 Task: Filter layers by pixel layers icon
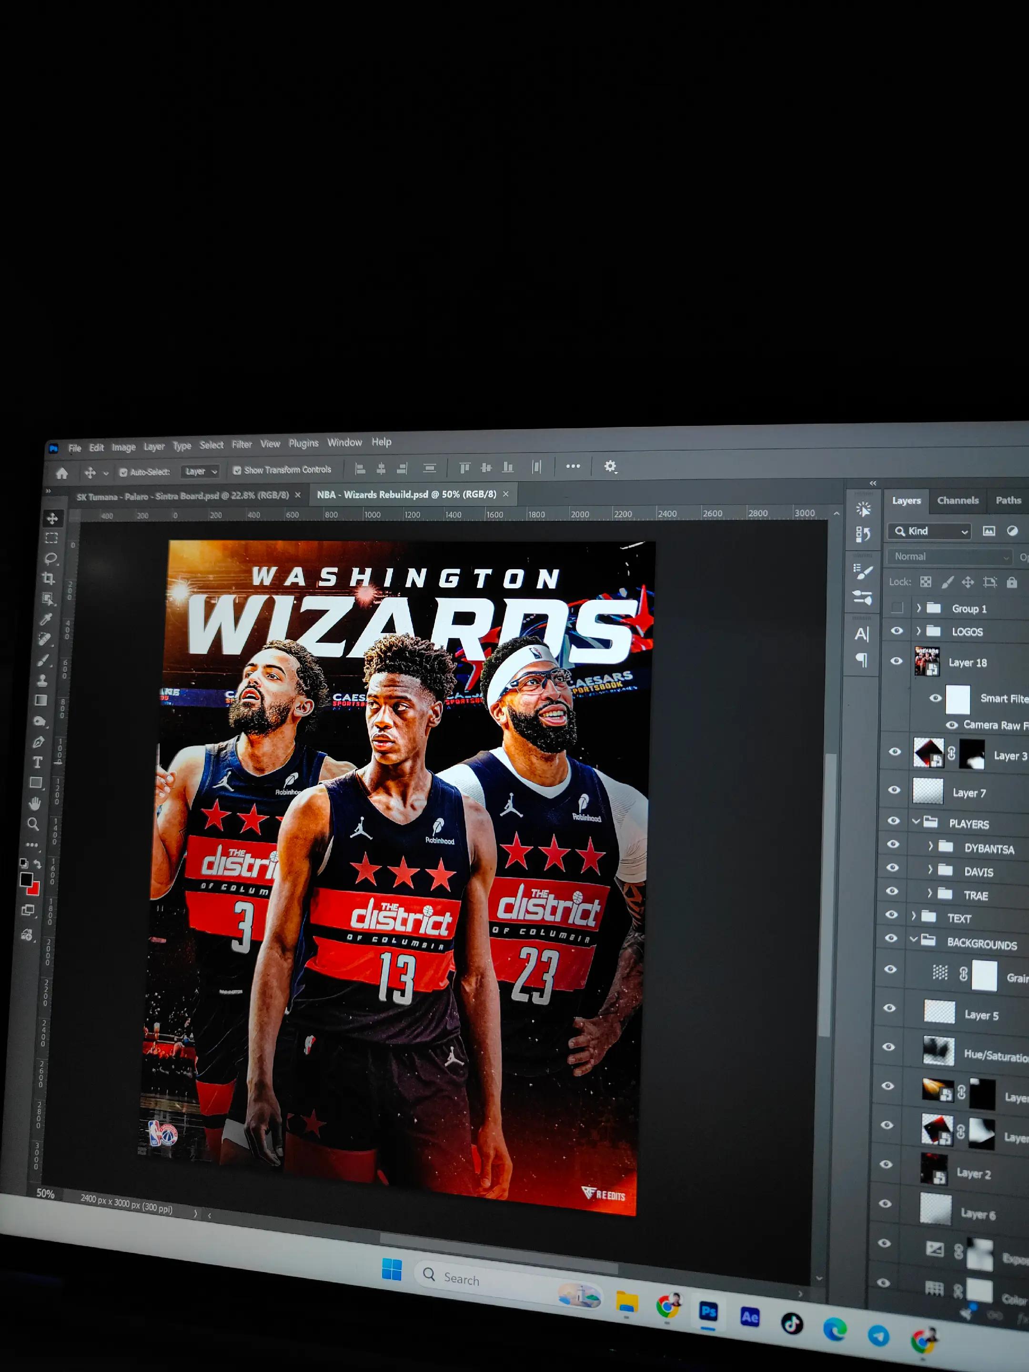point(989,531)
